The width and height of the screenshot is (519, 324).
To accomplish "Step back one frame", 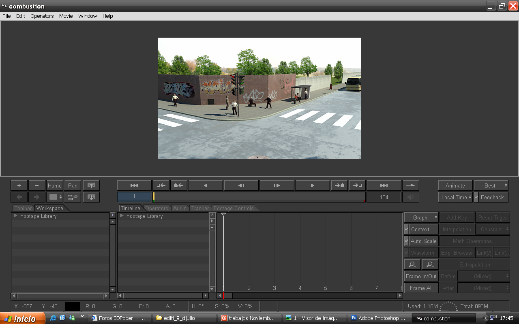I will click(241, 185).
